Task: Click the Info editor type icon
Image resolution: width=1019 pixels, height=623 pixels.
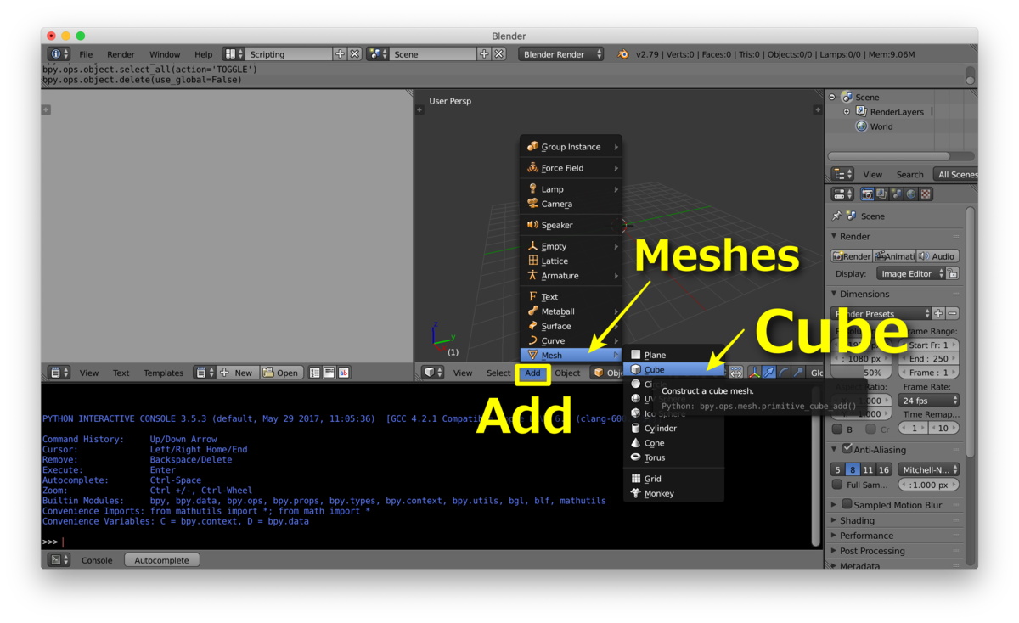Action: pyautogui.click(x=59, y=54)
